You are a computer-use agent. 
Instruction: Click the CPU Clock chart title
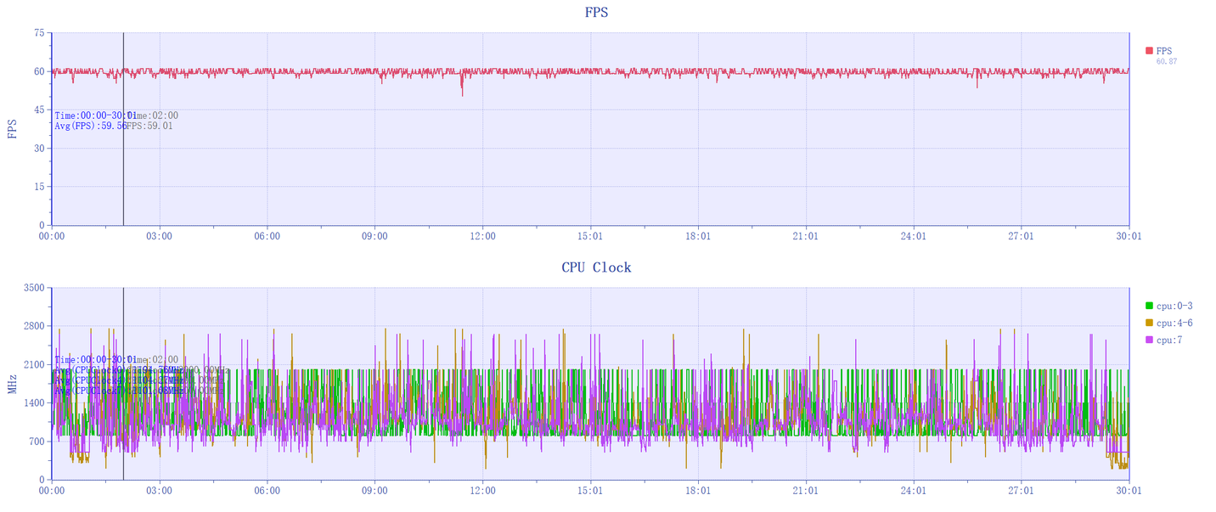(596, 267)
